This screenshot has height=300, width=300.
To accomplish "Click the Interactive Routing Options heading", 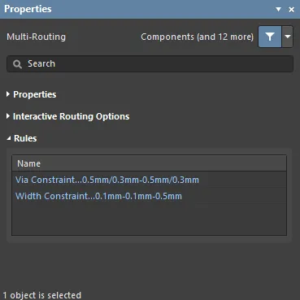I will (72, 116).
